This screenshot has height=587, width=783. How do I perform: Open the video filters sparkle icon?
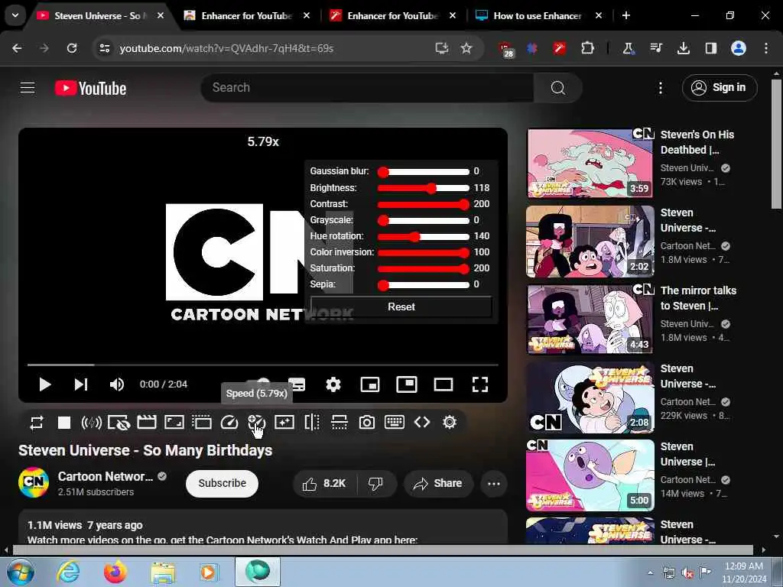(284, 423)
